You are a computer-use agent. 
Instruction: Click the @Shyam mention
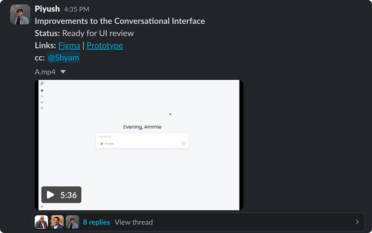[x=64, y=58]
